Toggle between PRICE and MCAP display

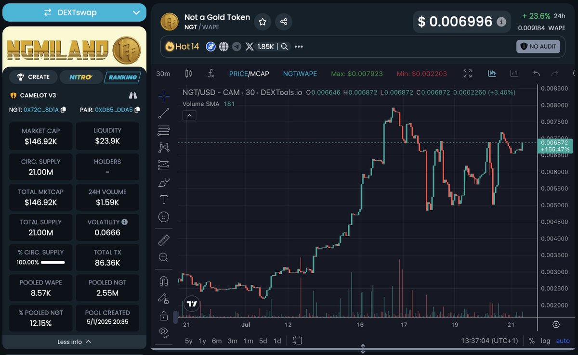[x=249, y=74]
